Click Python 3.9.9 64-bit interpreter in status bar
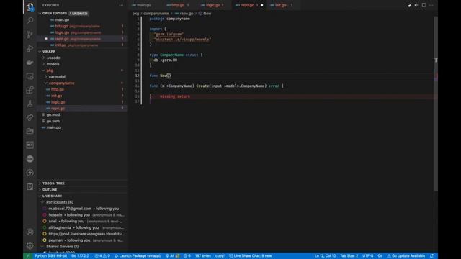461x259 pixels. pos(51,256)
